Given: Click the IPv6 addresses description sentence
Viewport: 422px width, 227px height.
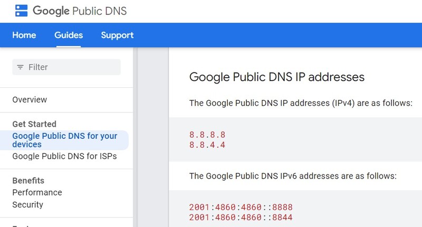Looking at the screenshot, I should click(x=292, y=176).
